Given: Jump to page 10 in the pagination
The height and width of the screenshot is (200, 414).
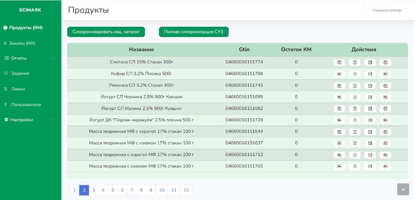Looking at the screenshot, I should [x=162, y=190].
